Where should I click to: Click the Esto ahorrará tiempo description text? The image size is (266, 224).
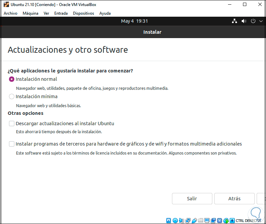click(x=59, y=132)
